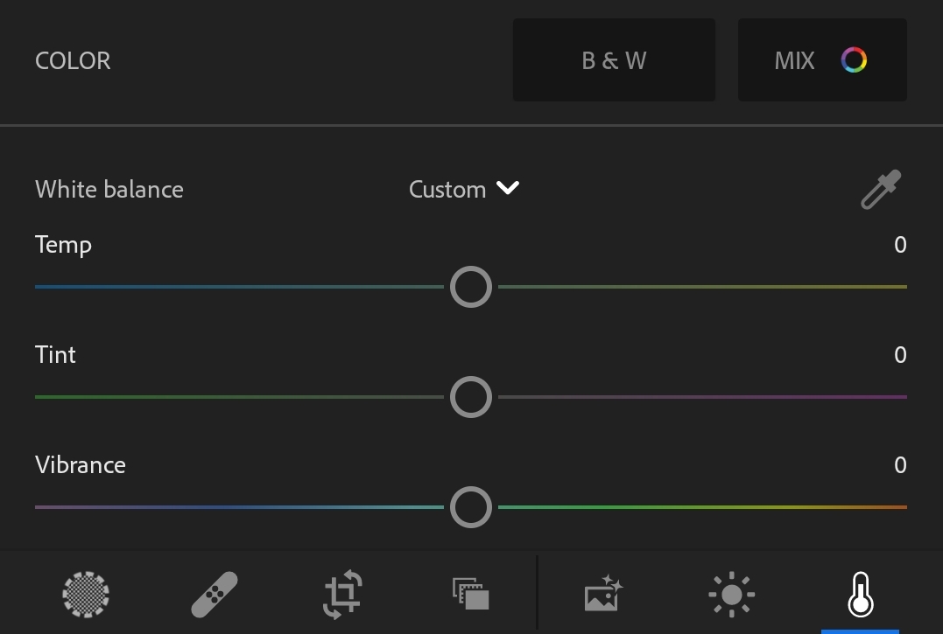
Task: Click the color wheel icon in MIX
Action: pyautogui.click(x=854, y=60)
